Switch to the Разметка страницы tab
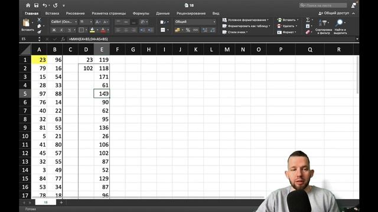378x212 pixels. point(109,14)
